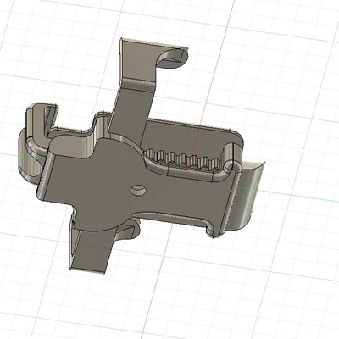This screenshot has width=339, height=339.
Task: Pick the large flat front face of the body
Action: pos(113,184)
